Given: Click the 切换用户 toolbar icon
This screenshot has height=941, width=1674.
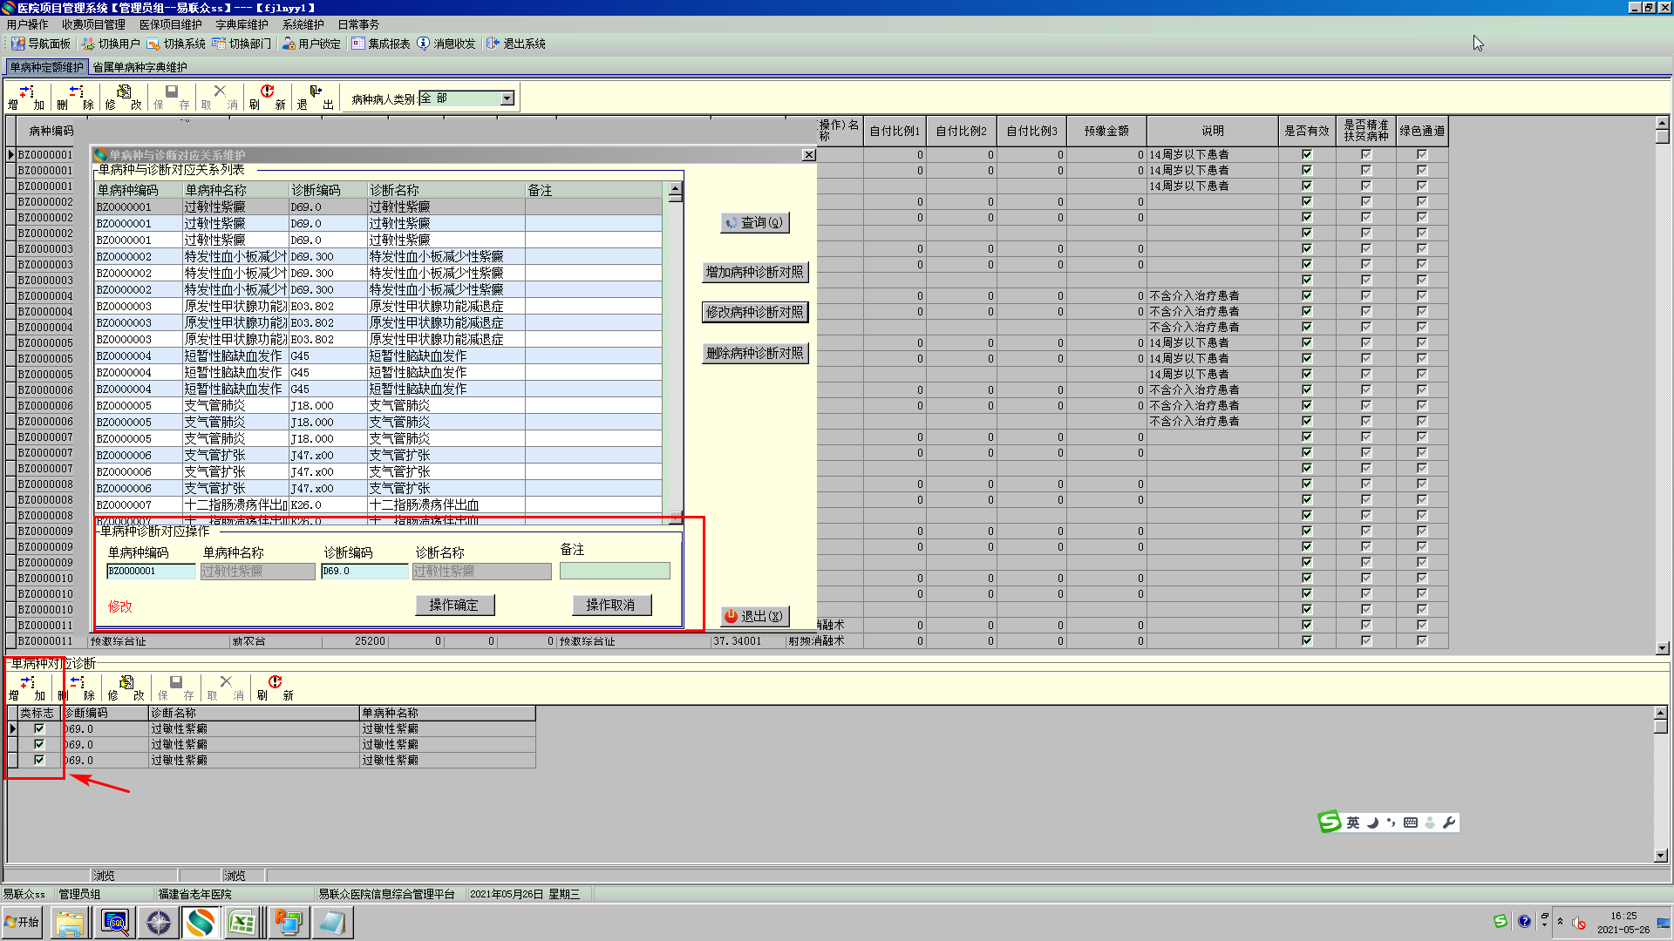Looking at the screenshot, I should point(88,44).
